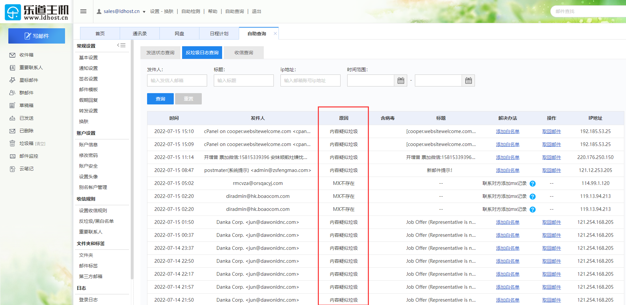The height and width of the screenshot is (305, 626).
Task: Select the 收信查询 sub-tab
Action: (x=244, y=53)
